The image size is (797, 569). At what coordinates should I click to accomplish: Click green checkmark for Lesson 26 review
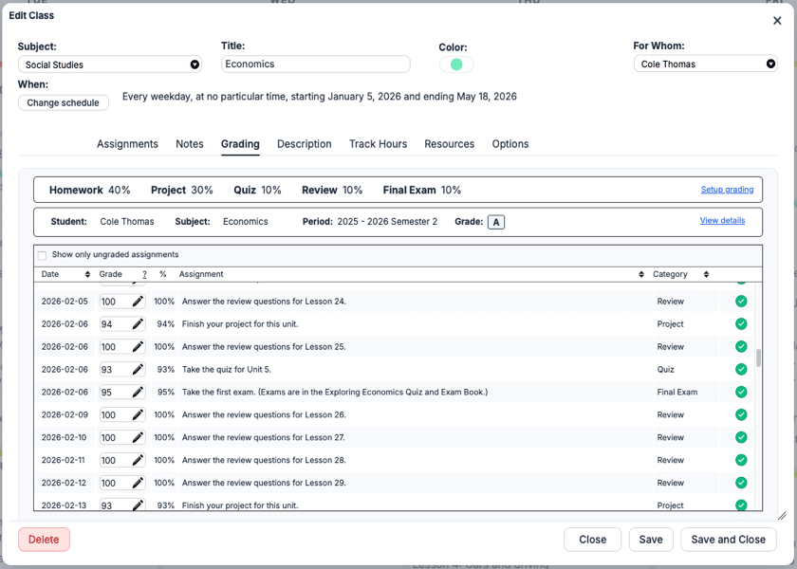click(741, 414)
